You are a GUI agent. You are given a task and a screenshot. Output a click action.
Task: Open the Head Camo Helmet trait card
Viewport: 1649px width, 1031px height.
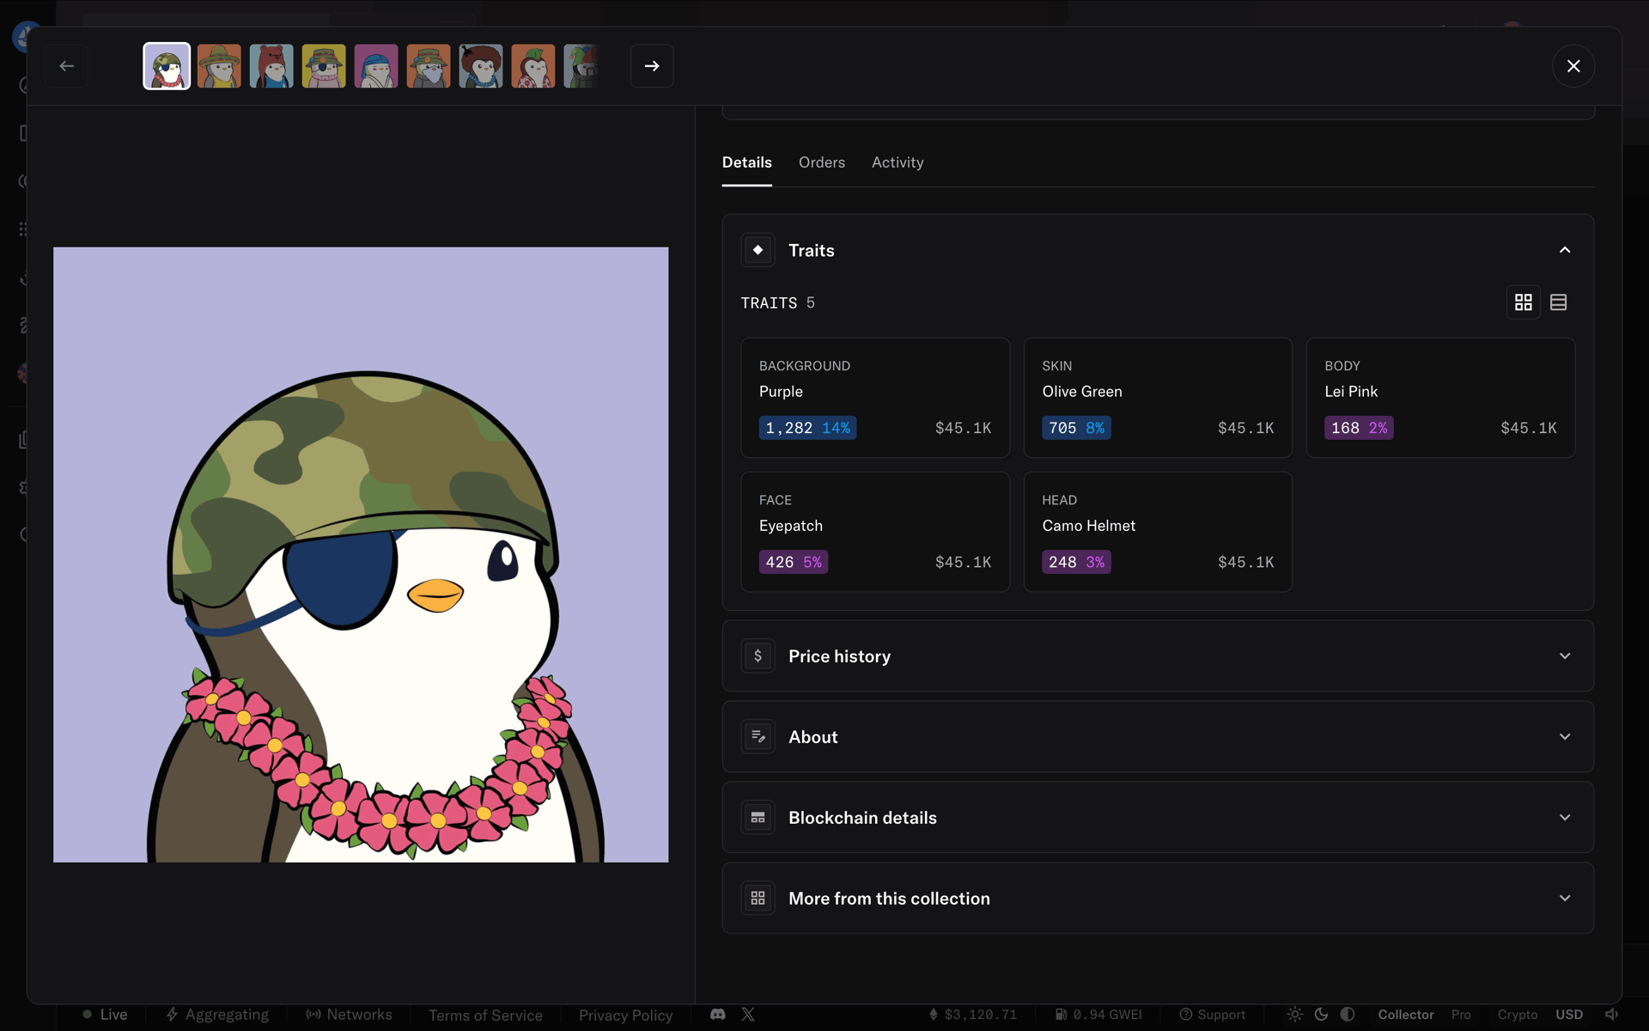[x=1158, y=532]
